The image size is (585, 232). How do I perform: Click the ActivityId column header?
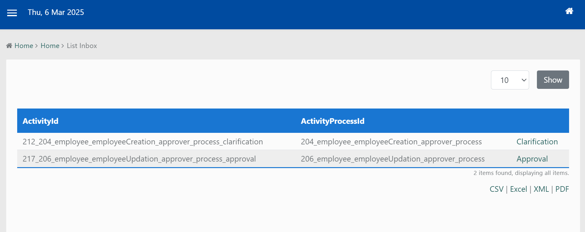[x=41, y=121]
